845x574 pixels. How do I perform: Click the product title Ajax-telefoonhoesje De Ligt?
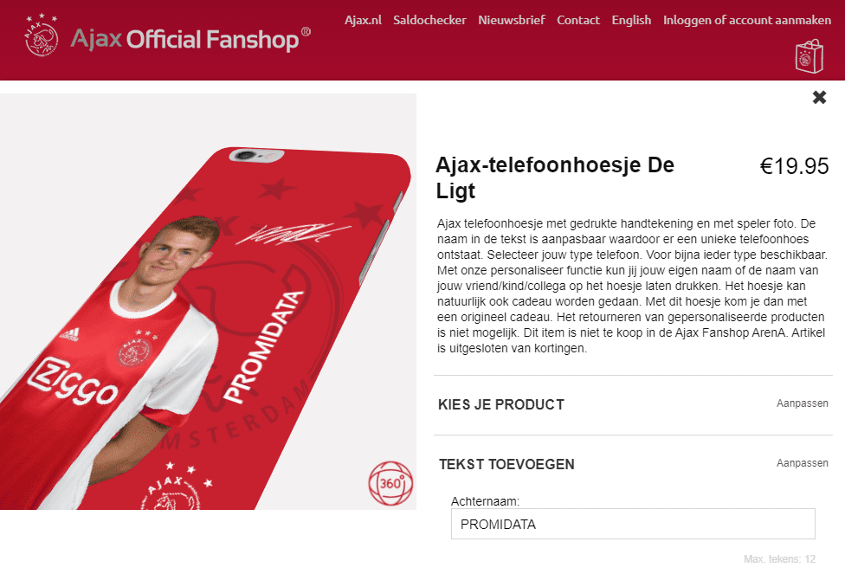(555, 177)
